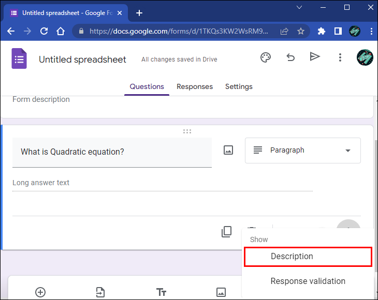The image size is (378, 300).
Task: Duplicate the current question
Action: click(x=226, y=232)
